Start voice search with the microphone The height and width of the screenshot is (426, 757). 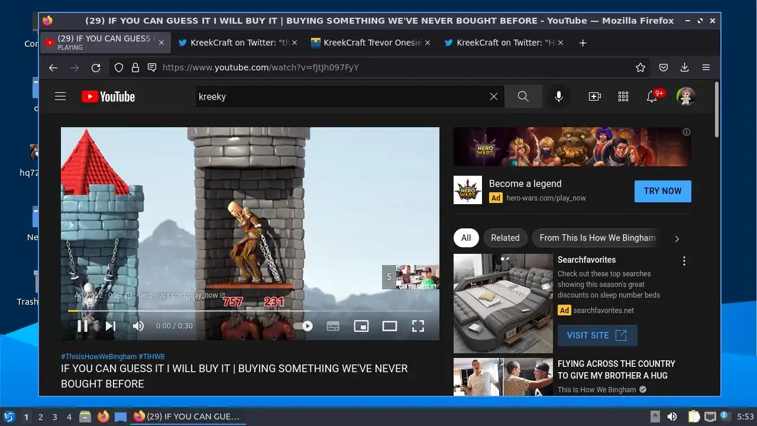(559, 96)
